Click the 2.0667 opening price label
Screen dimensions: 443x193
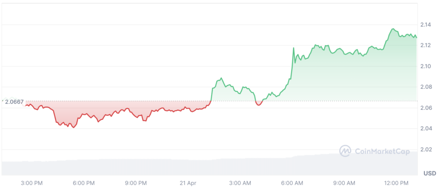tap(14, 101)
